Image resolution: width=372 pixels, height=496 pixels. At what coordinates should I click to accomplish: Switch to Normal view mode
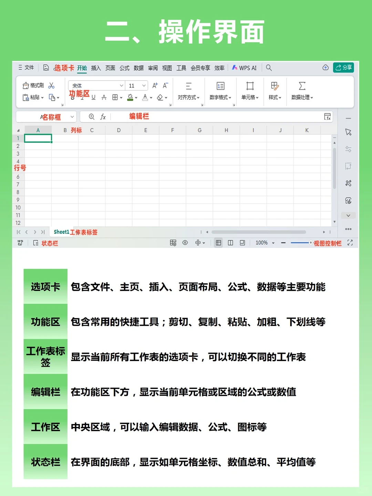[x=218, y=243]
